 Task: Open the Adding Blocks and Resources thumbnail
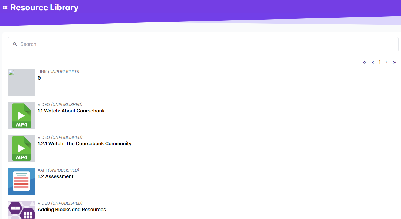tap(21, 210)
